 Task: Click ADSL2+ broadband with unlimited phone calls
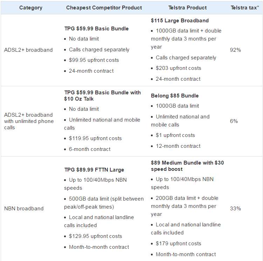click(x=29, y=121)
